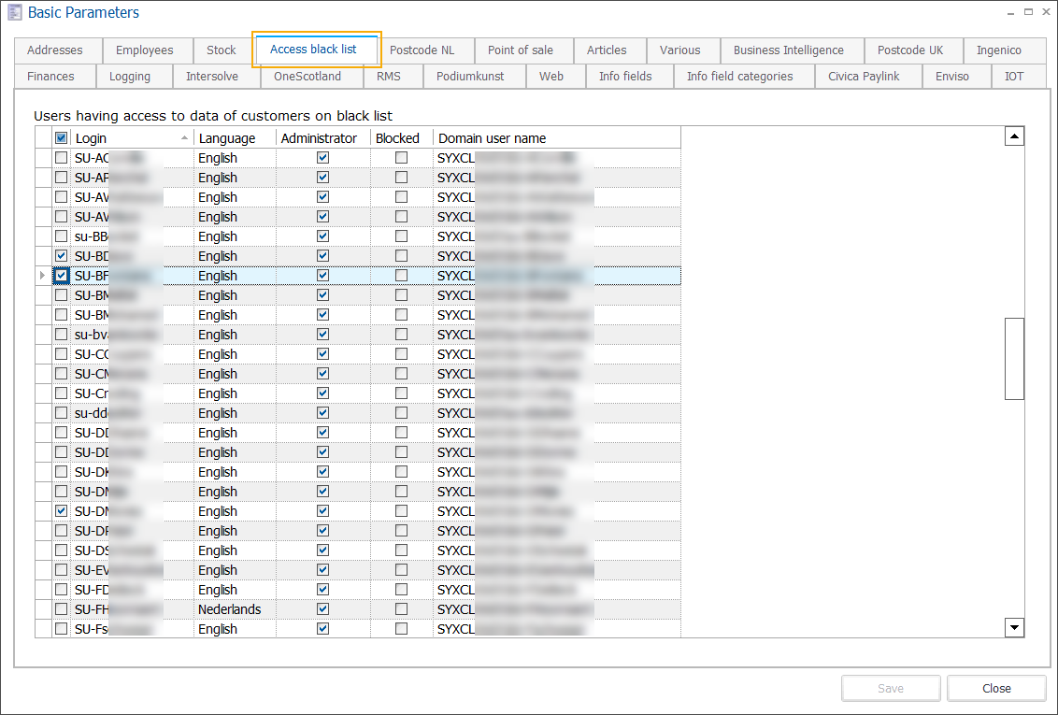The height and width of the screenshot is (715, 1058).
Task: Toggle the select-all checkbox in grid header
Action: tap(61, 136)
